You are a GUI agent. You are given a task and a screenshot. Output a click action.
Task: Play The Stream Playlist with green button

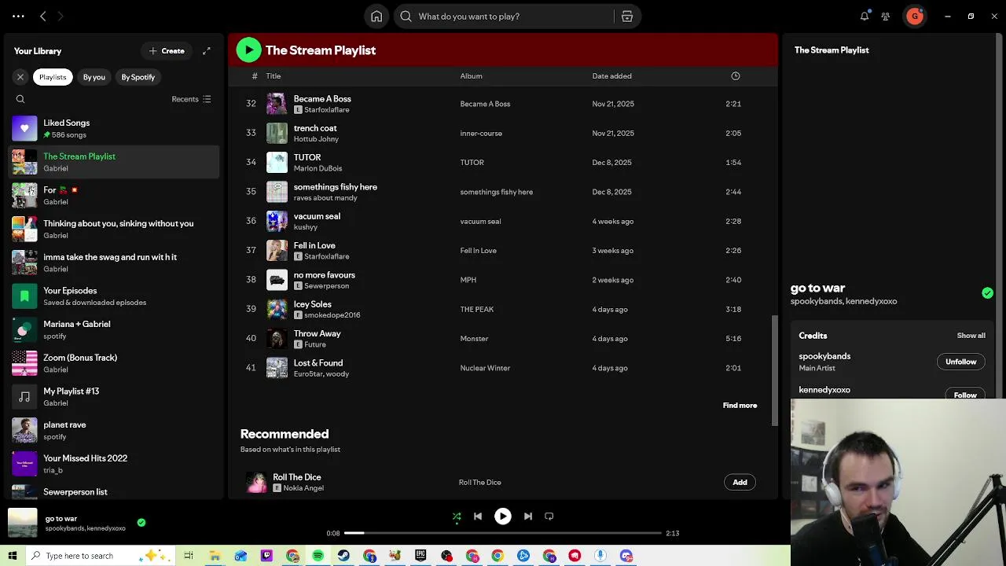(x=248, y=50)
